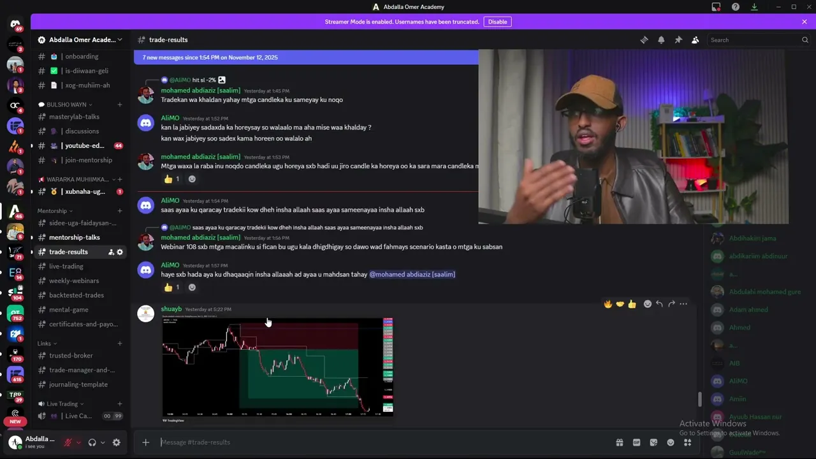The height and width of the screenshot is (459, 816).
Task: Toggle the headphones deafen button
Action: (92, 442)
